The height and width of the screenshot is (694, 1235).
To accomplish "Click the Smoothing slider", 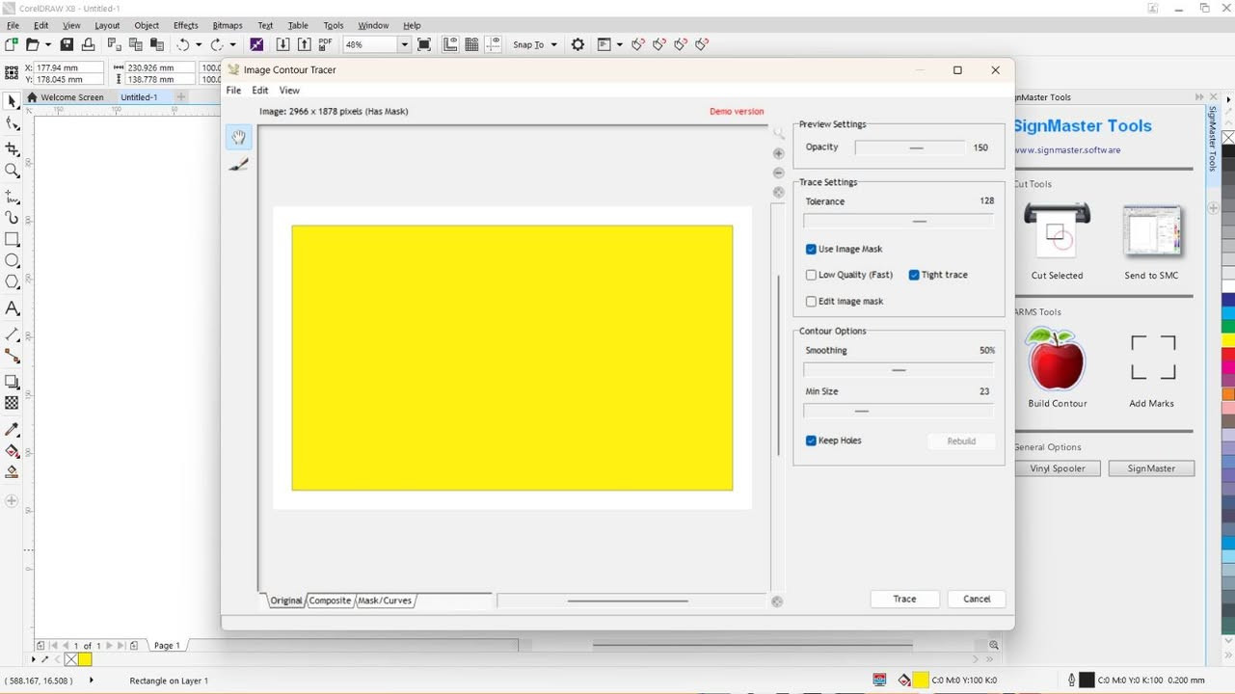I will pos(899,370).
